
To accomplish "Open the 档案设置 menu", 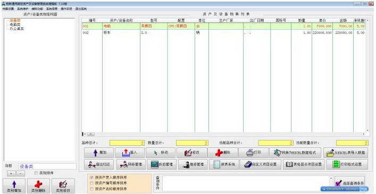I will tap(8, 8).
